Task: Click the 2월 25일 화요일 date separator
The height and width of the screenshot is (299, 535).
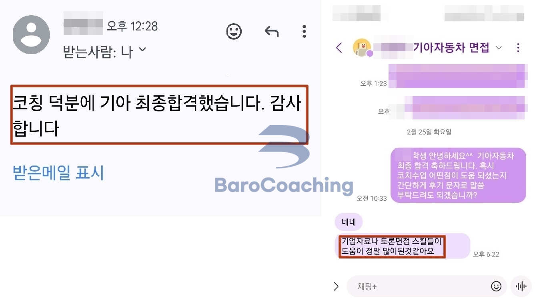Action: pos(429,132)
